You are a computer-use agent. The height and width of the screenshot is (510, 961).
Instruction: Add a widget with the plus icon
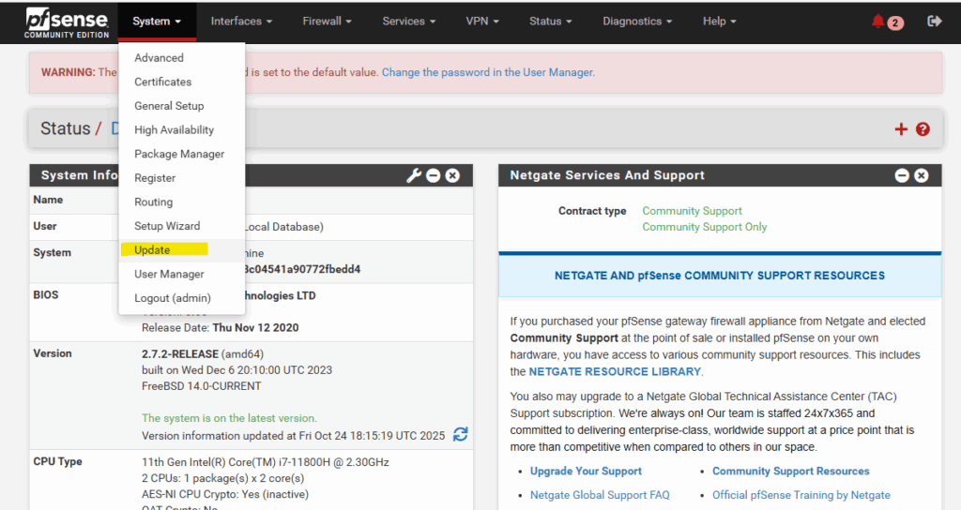(901, 129)
